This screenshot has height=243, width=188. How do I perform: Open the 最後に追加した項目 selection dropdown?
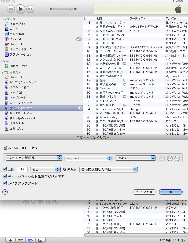tap(108, 169)
